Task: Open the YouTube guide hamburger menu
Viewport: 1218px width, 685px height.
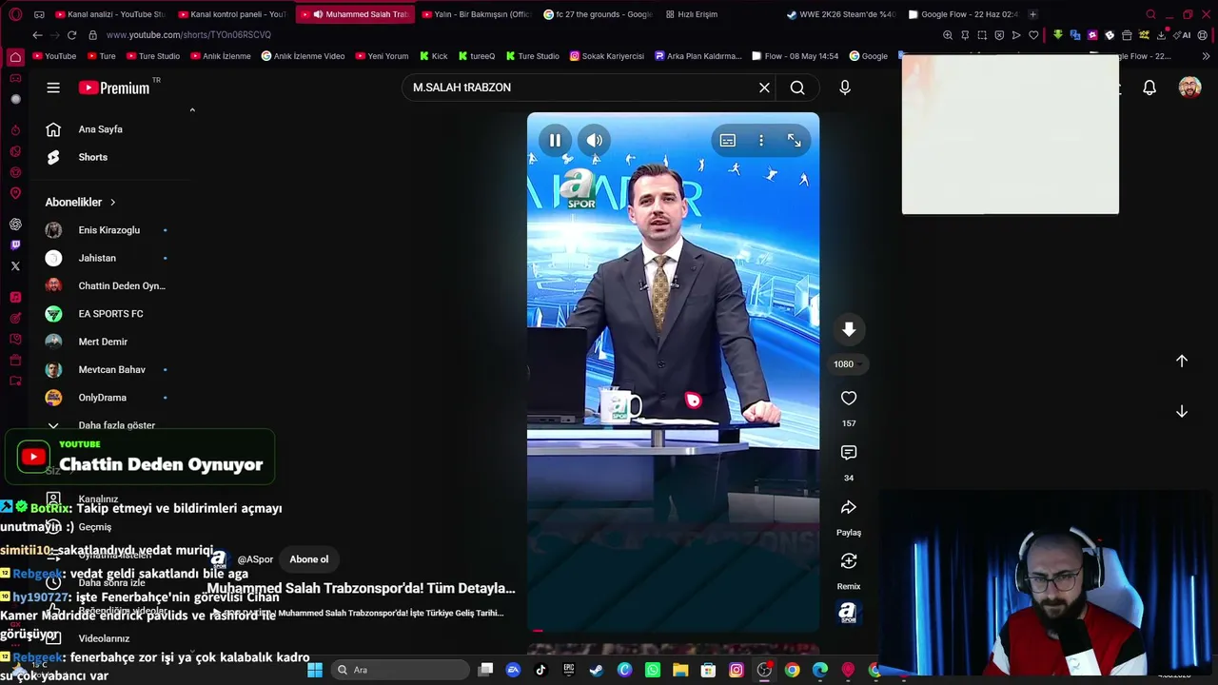Action: point(53,88)
